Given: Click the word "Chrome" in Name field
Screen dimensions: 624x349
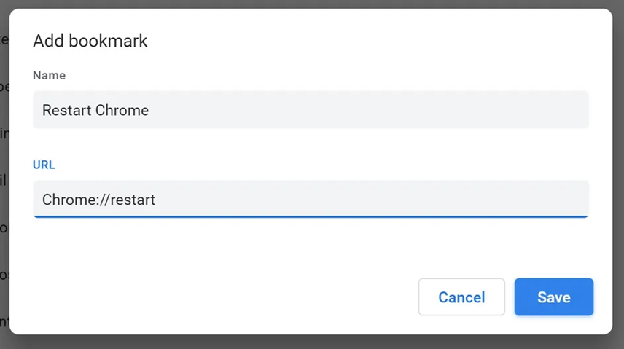Looking at the screenshot, I should pyautogui.click(x=122, y=110).
